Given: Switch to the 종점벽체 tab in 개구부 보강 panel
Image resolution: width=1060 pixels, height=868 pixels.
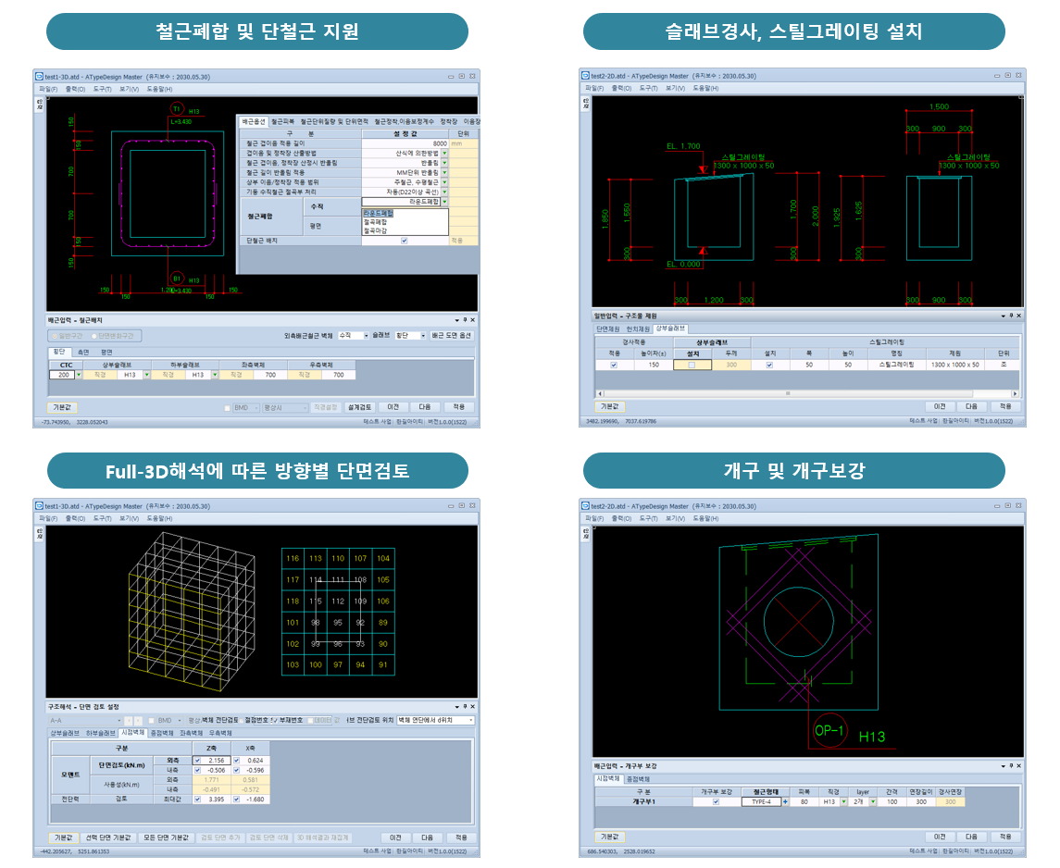Looking at the screenshot, I should (x=637, y=779).
